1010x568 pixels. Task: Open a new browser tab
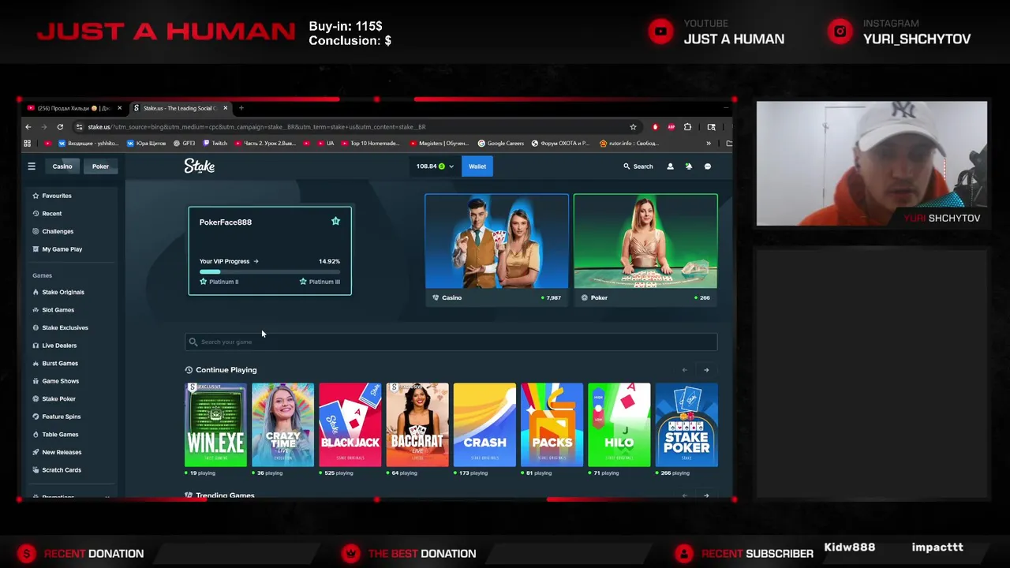click(241, 108)
